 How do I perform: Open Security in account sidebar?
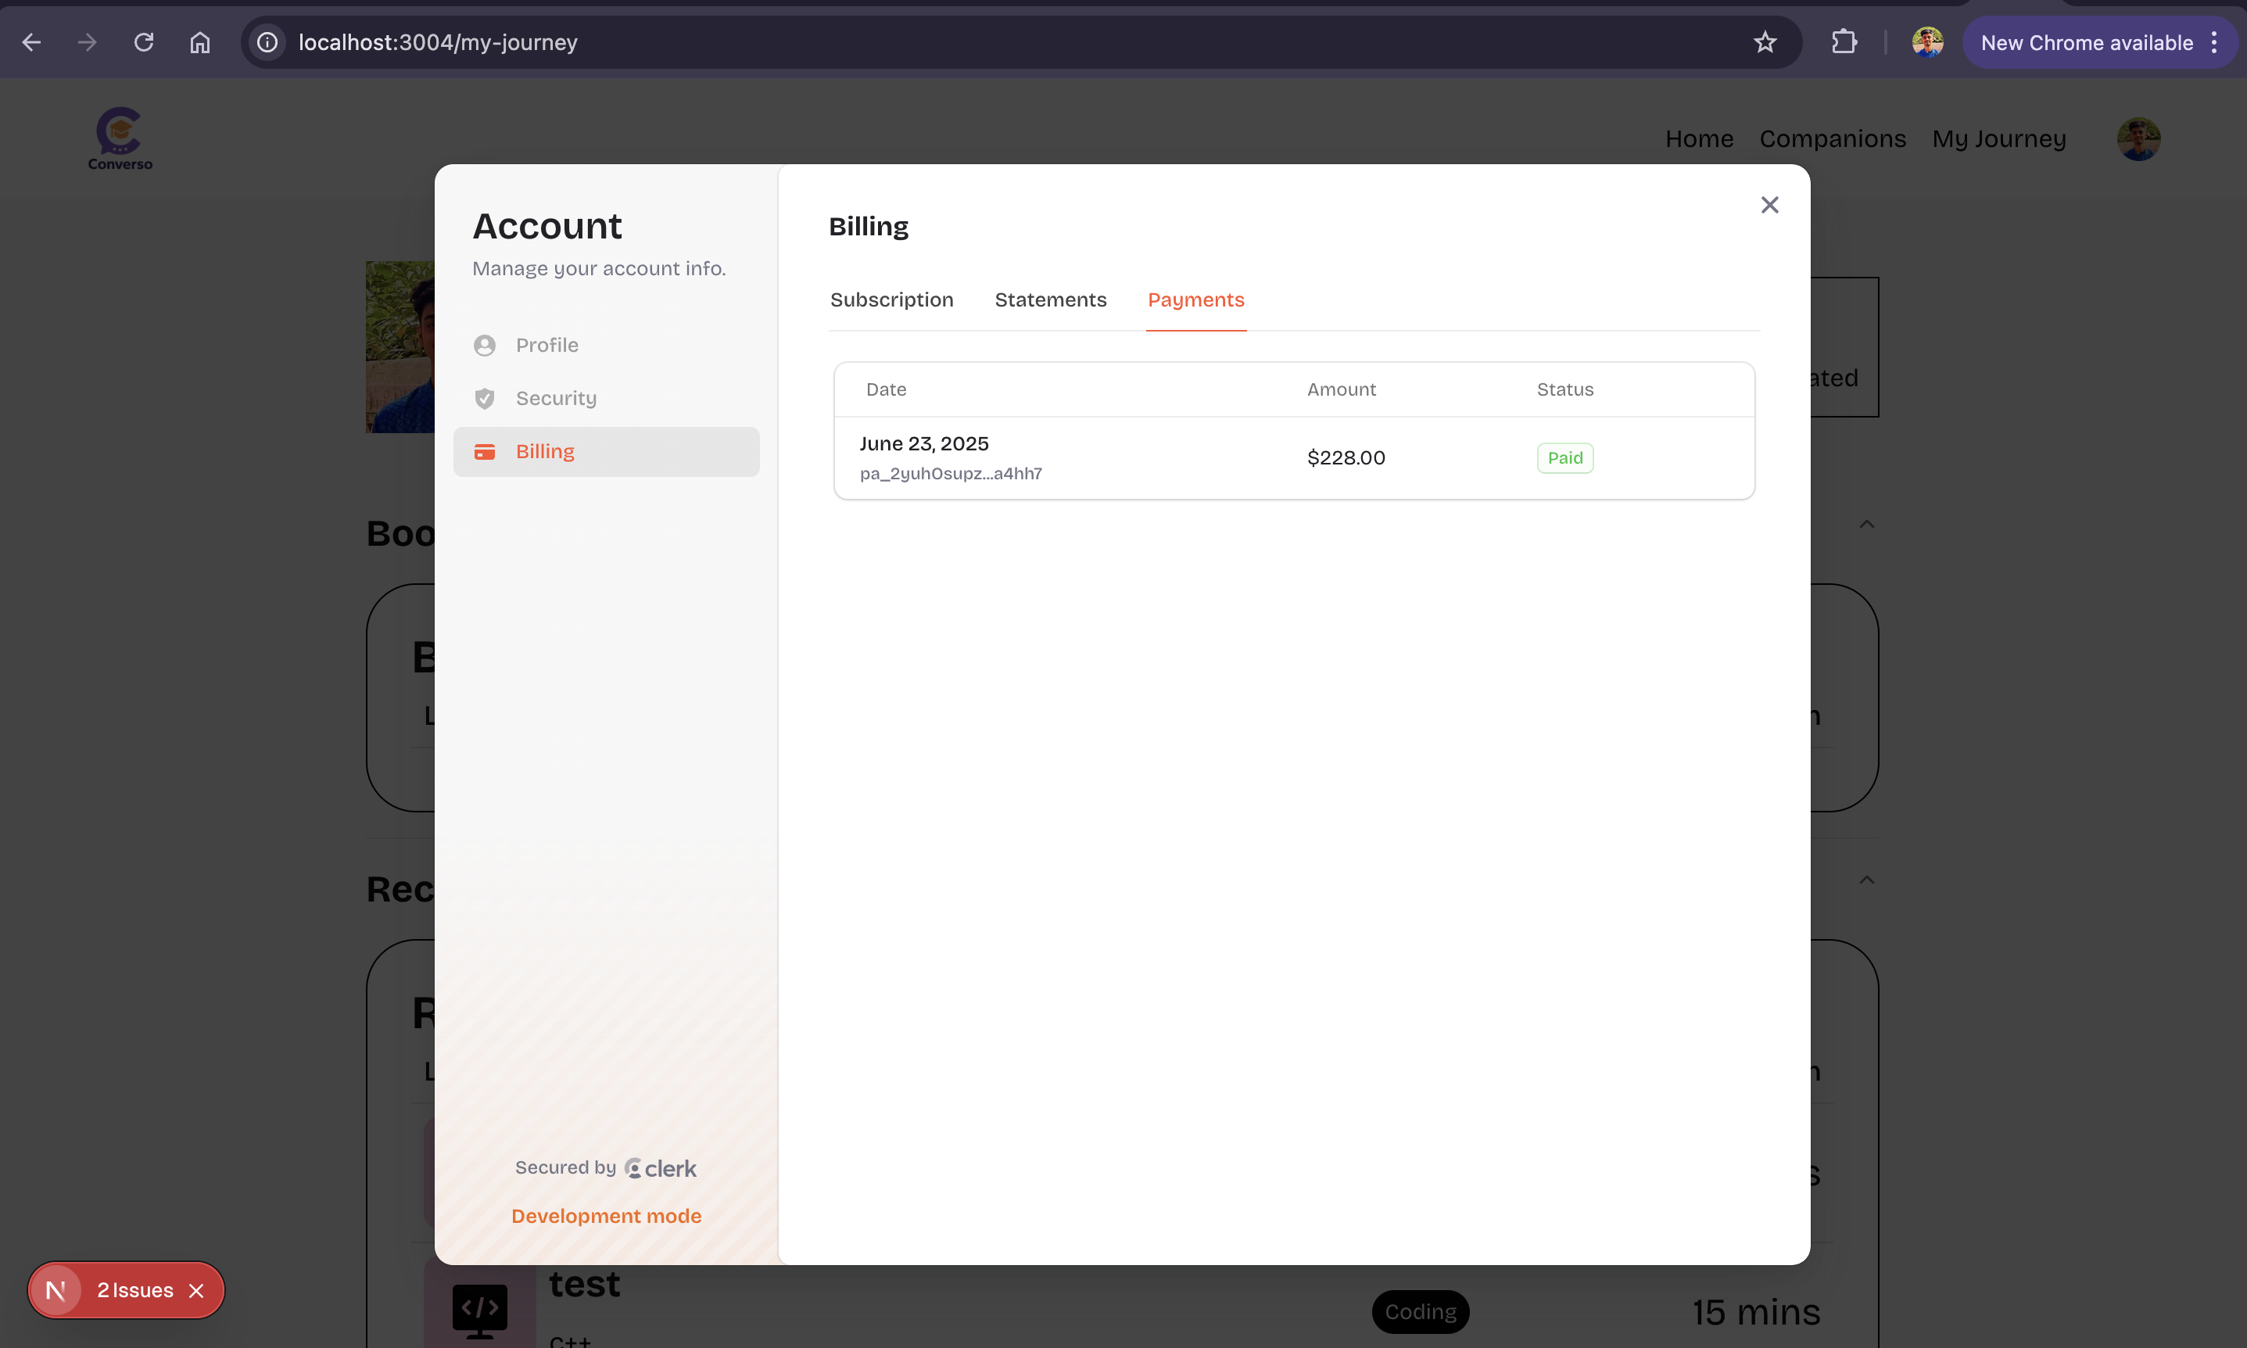tap(556, 398)
